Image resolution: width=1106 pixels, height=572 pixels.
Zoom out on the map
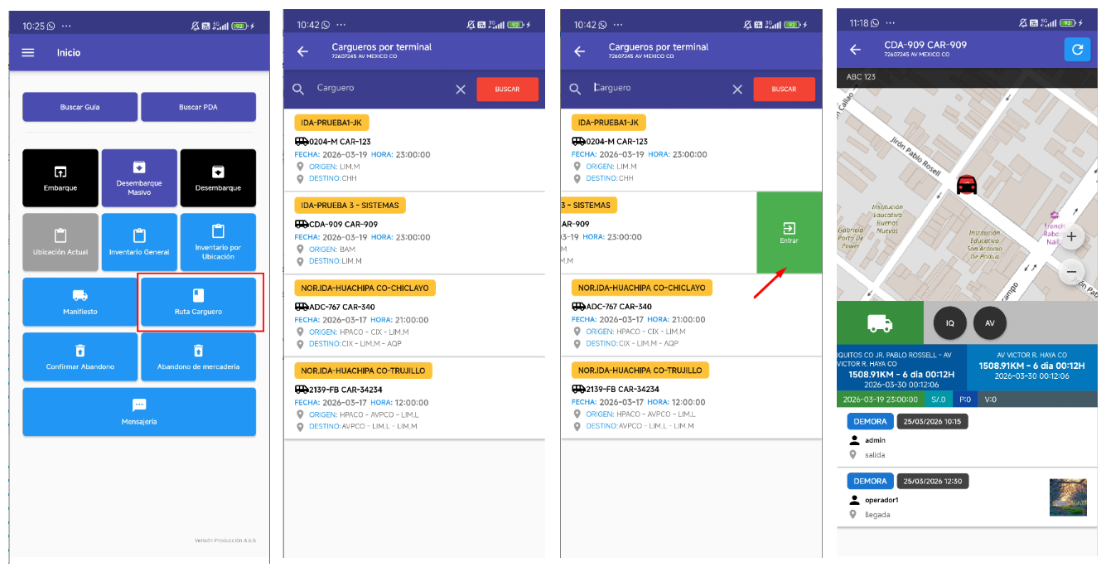point(1071,271)
